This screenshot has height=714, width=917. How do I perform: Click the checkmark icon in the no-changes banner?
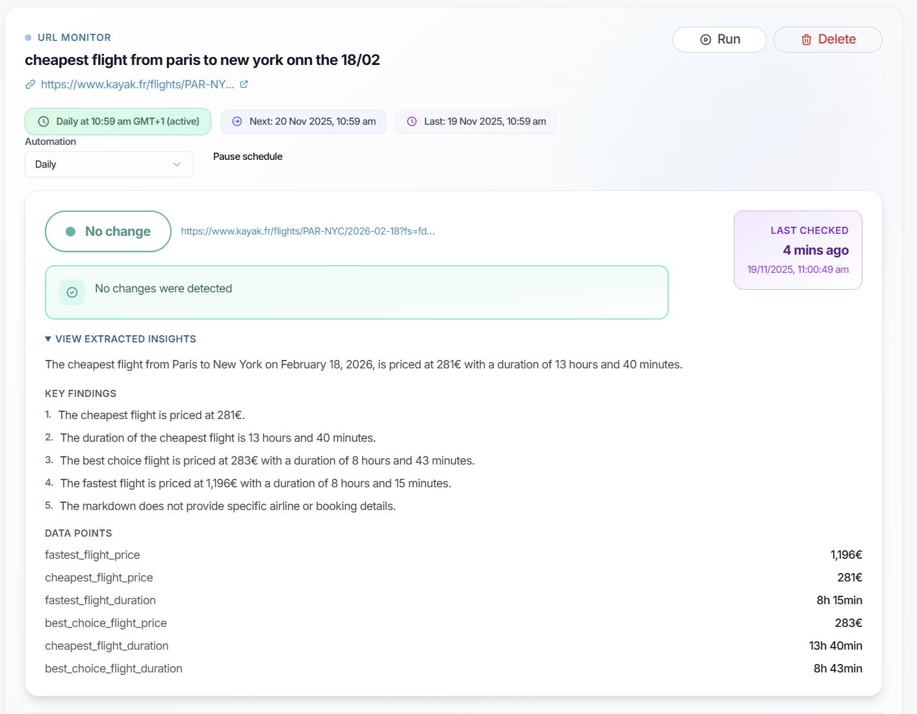click(71, 292)
